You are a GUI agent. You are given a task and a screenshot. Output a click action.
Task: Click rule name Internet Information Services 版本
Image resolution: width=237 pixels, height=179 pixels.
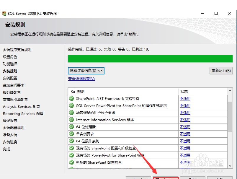(x=105, y=120)
